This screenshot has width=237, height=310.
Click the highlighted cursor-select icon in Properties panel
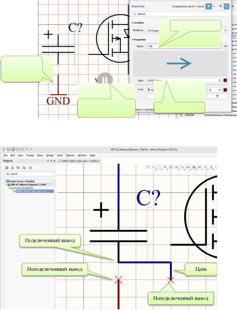(x=226, y=6)
